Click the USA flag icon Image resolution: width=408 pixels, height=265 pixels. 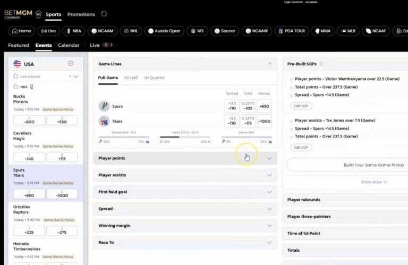coord(17,64)
